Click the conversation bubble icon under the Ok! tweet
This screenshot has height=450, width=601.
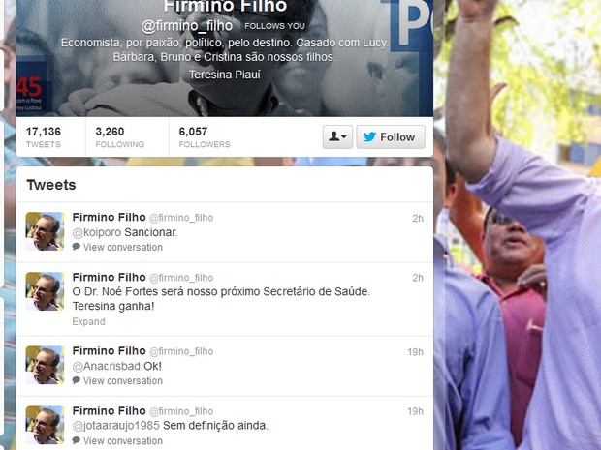pos(77,380)
